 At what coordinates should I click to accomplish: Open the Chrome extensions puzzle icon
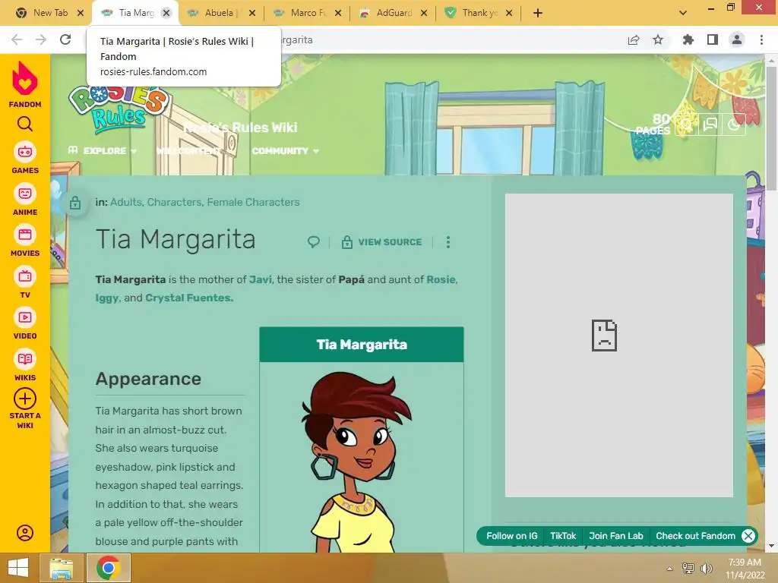688,39
